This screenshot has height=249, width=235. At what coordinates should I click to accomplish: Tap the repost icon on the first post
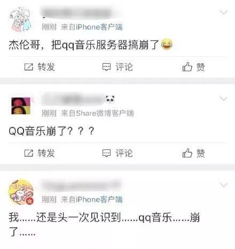pos(29,67)
